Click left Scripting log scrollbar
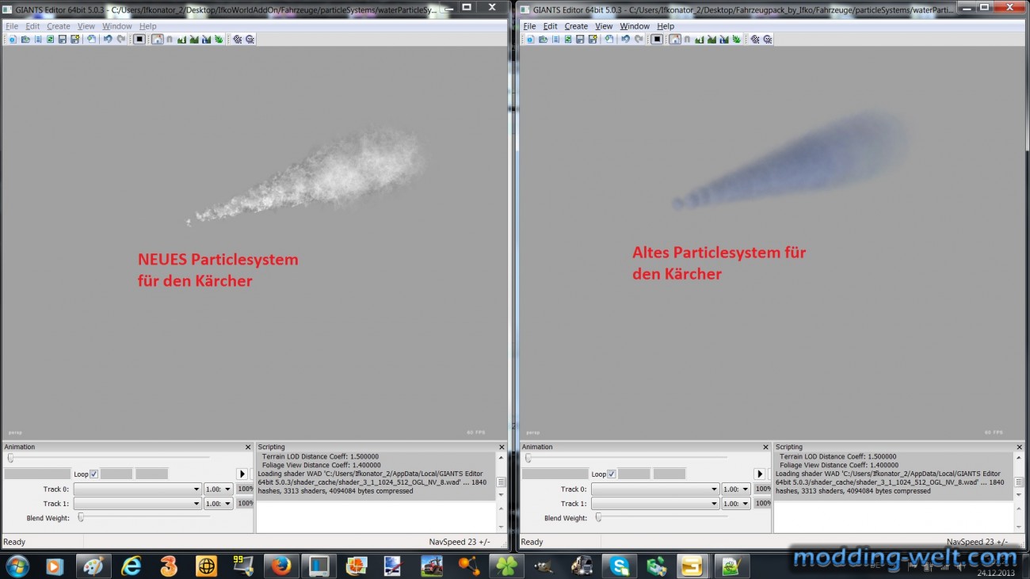 (x=501, y=476)
